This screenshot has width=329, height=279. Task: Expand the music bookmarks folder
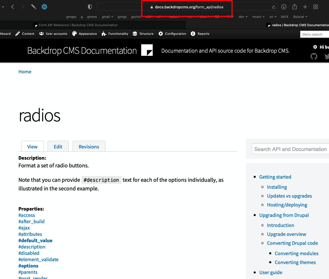coord(258,17)
